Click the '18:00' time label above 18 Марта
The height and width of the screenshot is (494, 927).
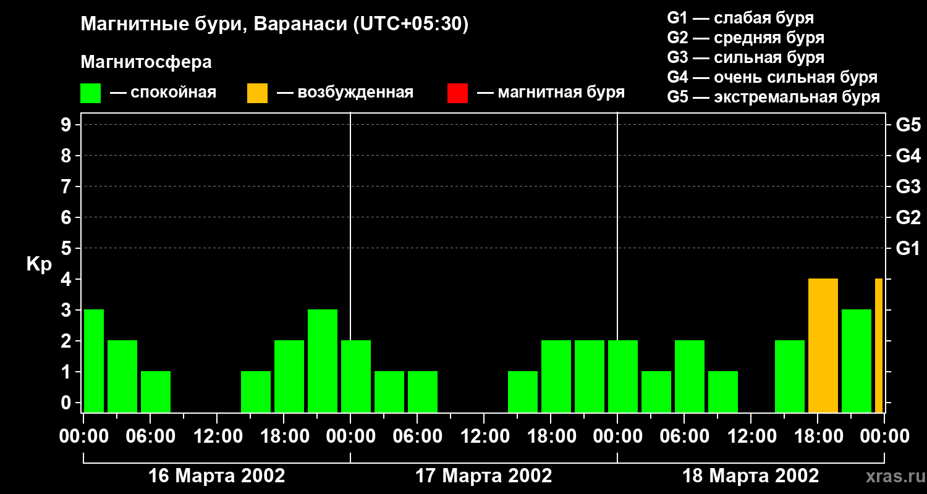tap(818, 436)
